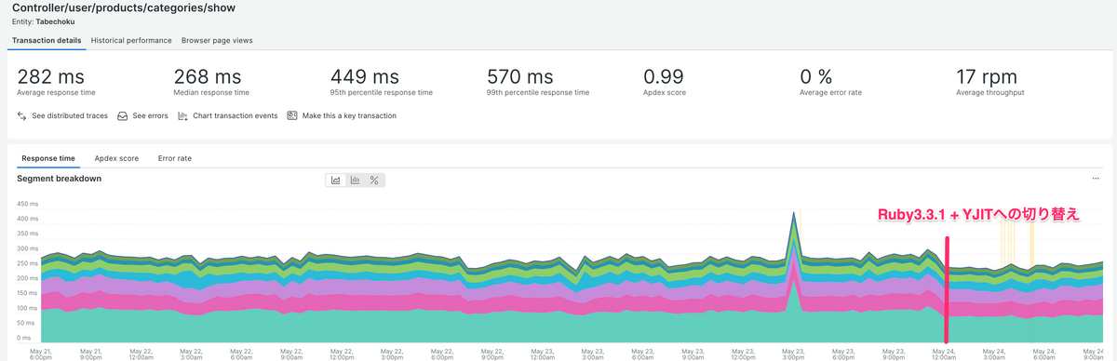This screenshot has width=1117, height=361.
Task: Click the Segment breakdown heading
Action: [x=60, y=178]
